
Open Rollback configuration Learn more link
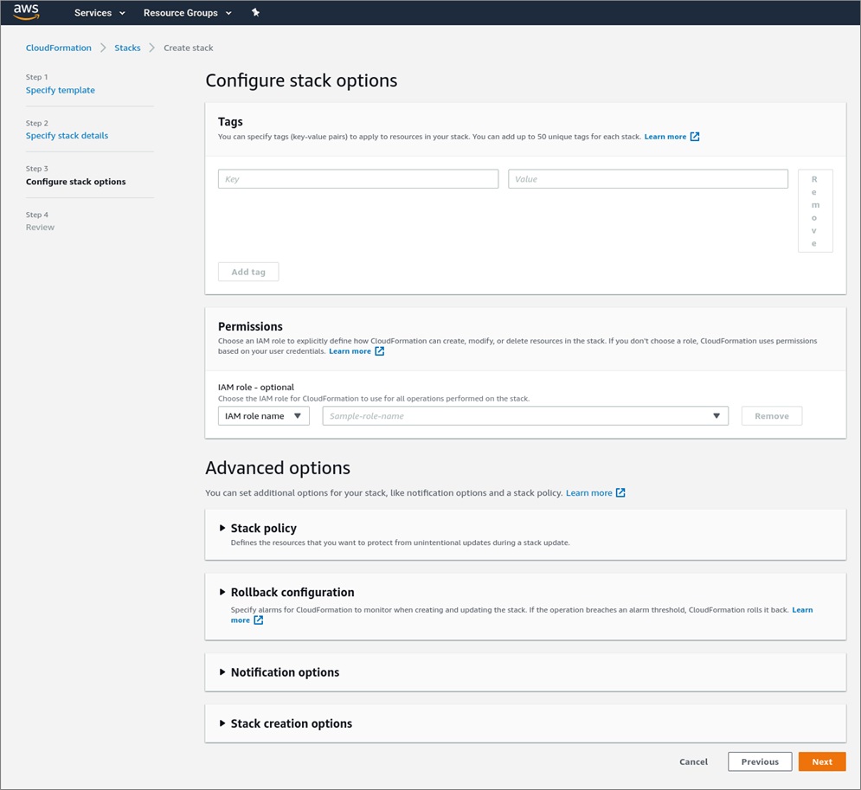(802, 610)
